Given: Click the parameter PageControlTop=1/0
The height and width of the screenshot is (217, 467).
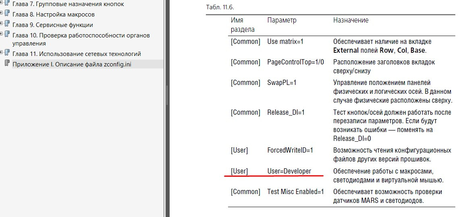Looking at the screenshot, I should (296, 62).
